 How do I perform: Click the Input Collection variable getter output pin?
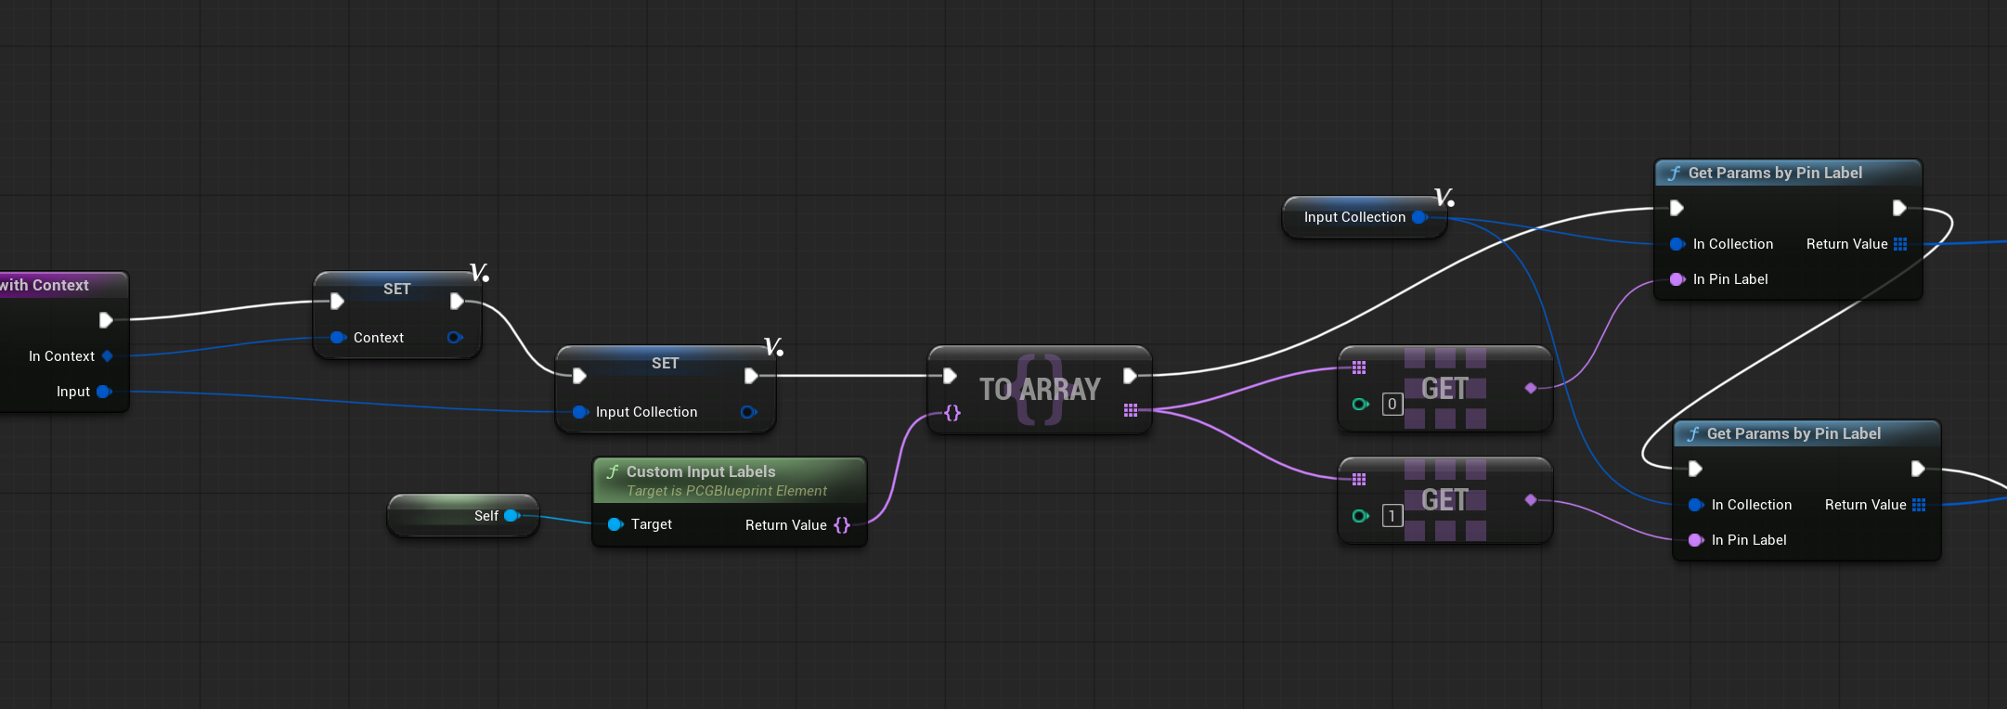pyautogui.click(x=1419, y=217)
